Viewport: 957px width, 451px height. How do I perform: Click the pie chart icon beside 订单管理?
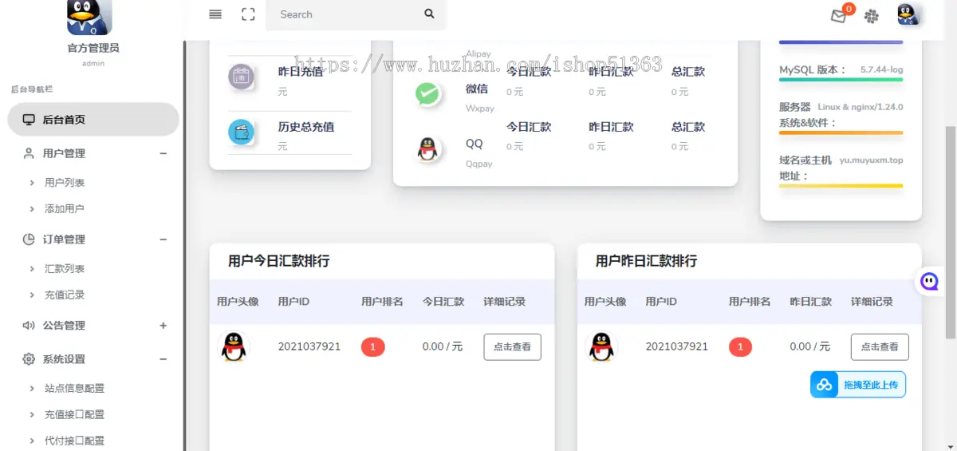[x=29, y=239]
